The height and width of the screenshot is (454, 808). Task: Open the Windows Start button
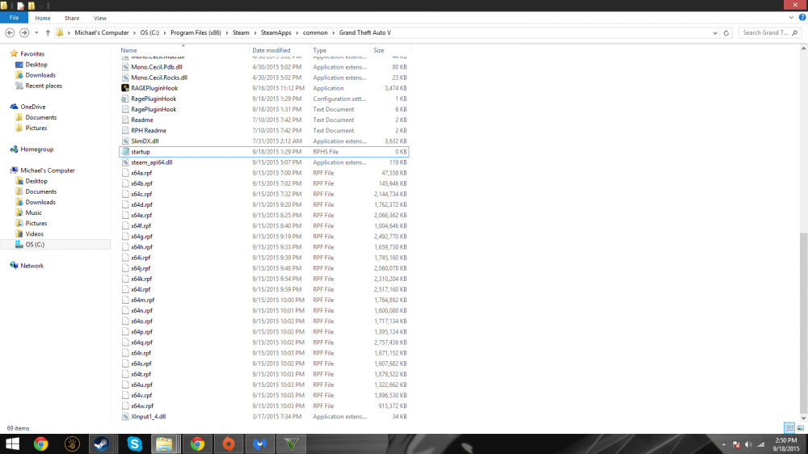[12, 443]
